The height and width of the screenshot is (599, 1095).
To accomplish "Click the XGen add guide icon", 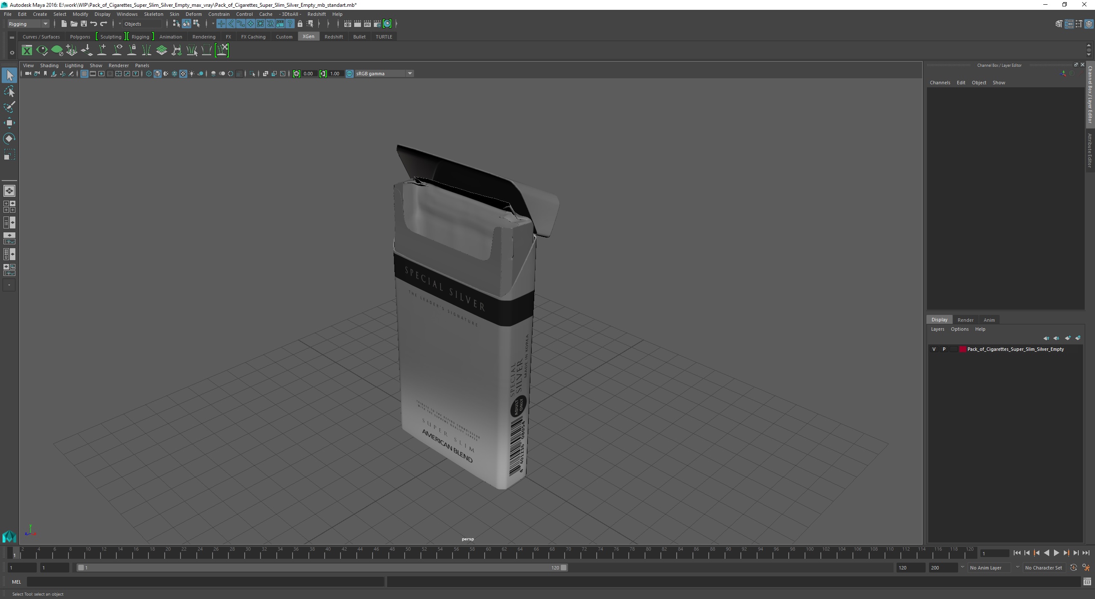I will 102,50.
